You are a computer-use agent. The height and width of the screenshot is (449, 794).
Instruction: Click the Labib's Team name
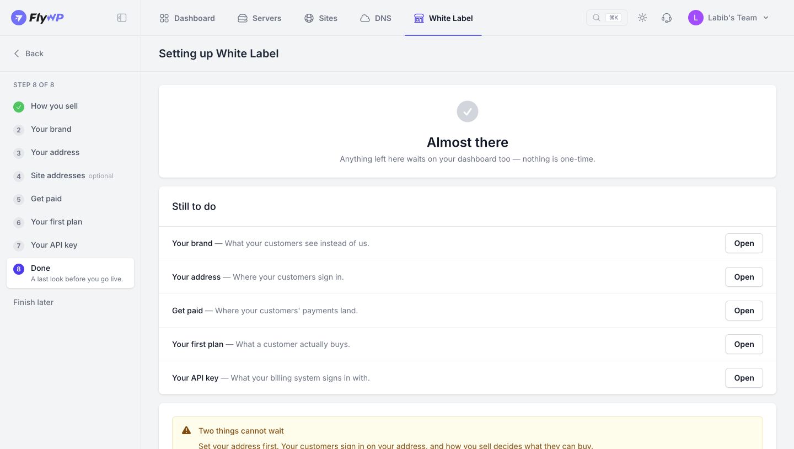point(732,18)
